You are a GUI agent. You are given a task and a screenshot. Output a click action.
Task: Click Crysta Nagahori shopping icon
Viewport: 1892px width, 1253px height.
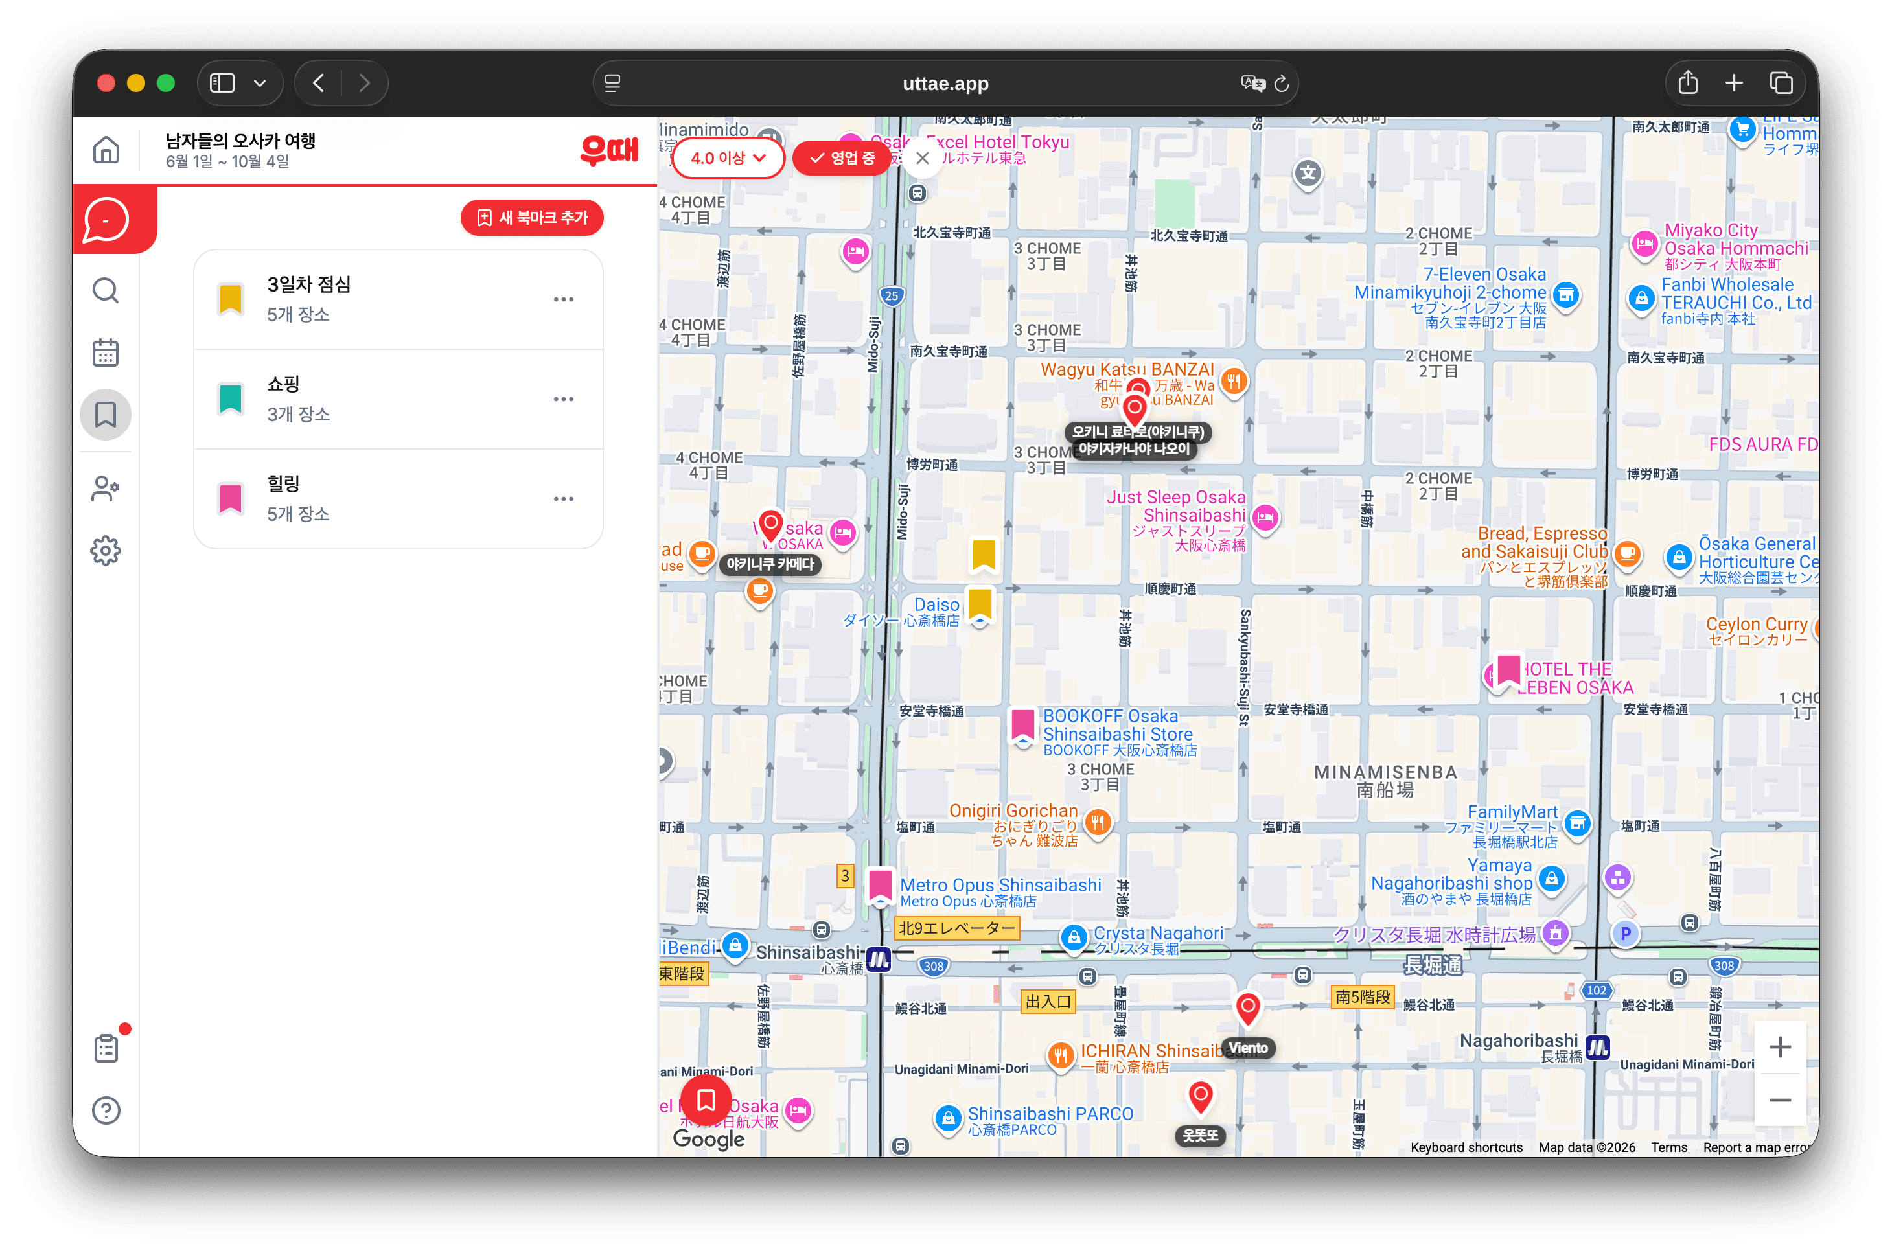click(x=1074, y=938)
